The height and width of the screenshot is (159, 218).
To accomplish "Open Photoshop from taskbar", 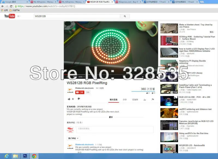I will (x=25, y=156).
